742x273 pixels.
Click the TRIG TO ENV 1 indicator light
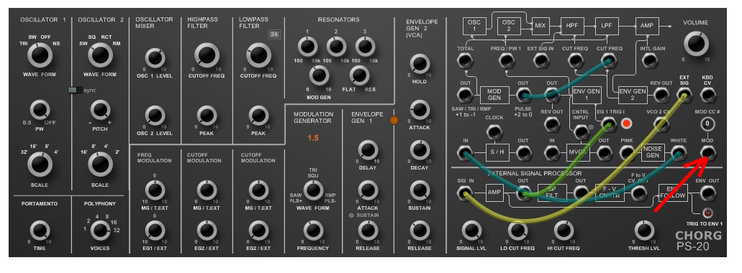pos(707,213)
